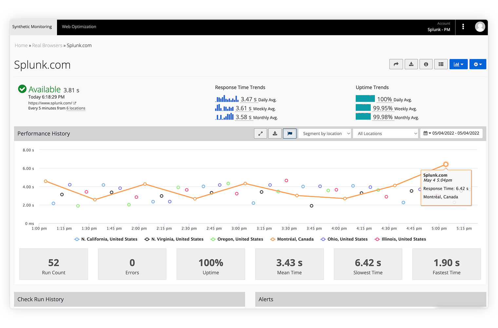This screenshot has height=328, width=498.
Task: Toggle N. Virginia legend series
Action: coord(174,239)
